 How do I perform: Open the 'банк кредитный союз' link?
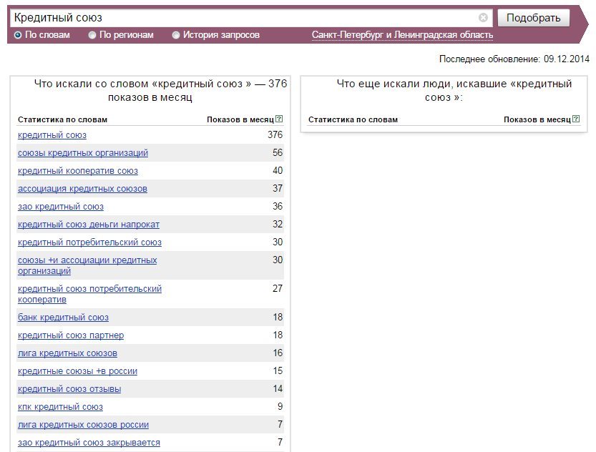(63, 318)
